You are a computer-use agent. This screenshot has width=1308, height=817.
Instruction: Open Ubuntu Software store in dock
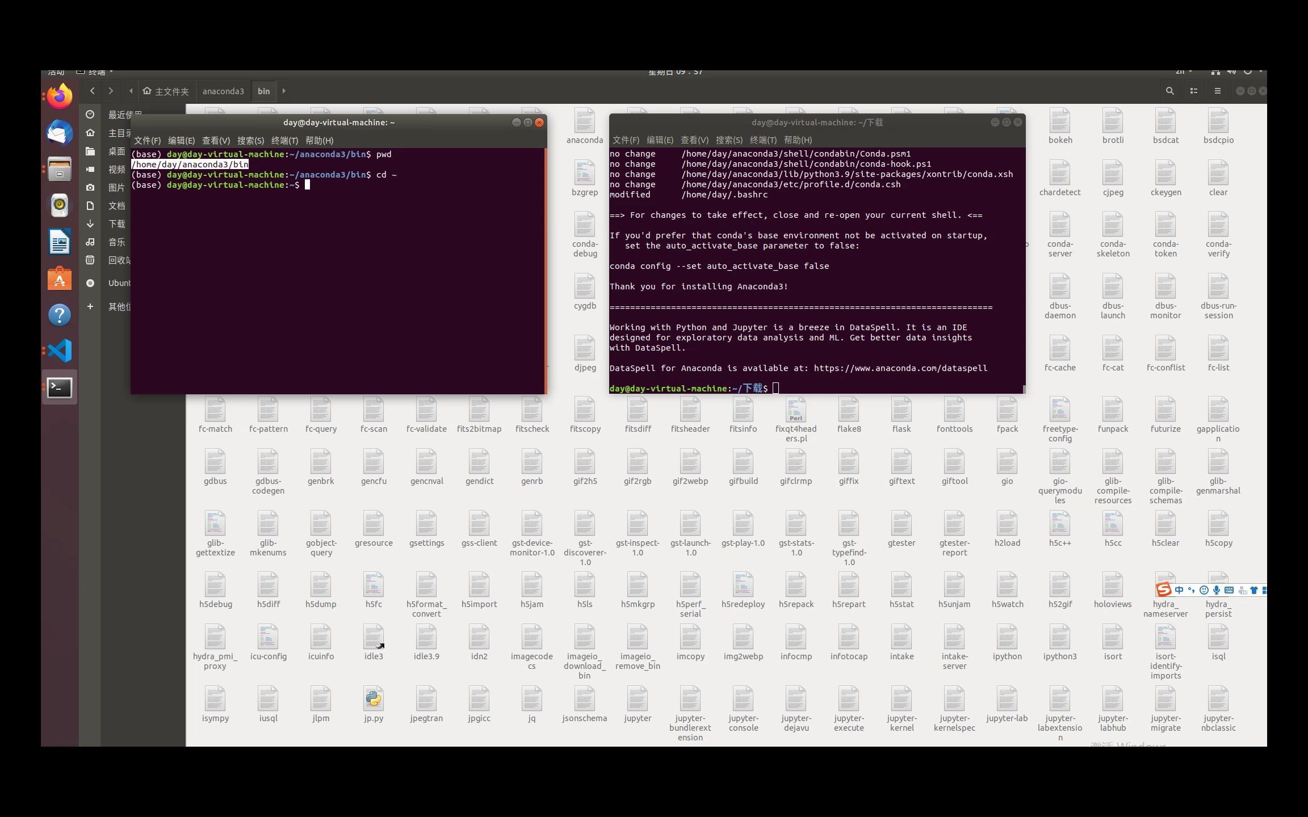pyautogui.click(x=60, y=279)
